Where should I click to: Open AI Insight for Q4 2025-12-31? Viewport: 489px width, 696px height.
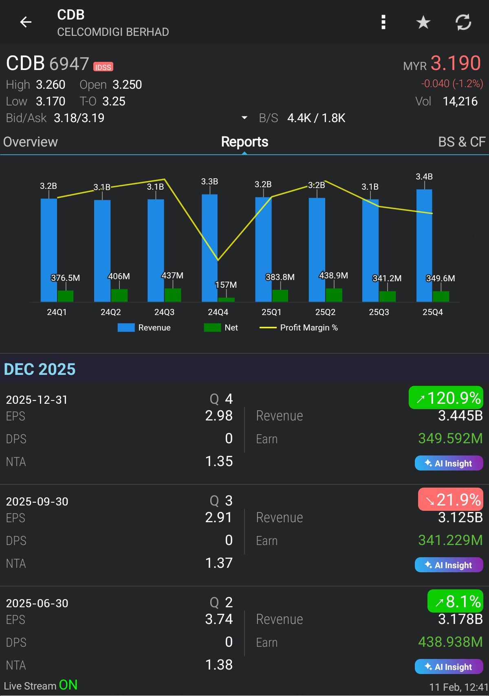449,463
